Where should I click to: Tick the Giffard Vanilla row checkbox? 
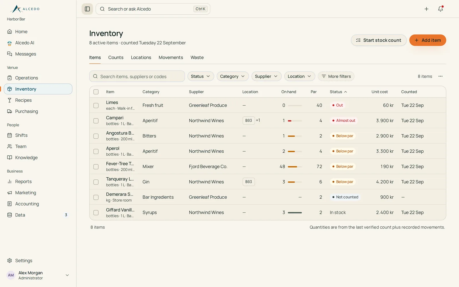96,213
